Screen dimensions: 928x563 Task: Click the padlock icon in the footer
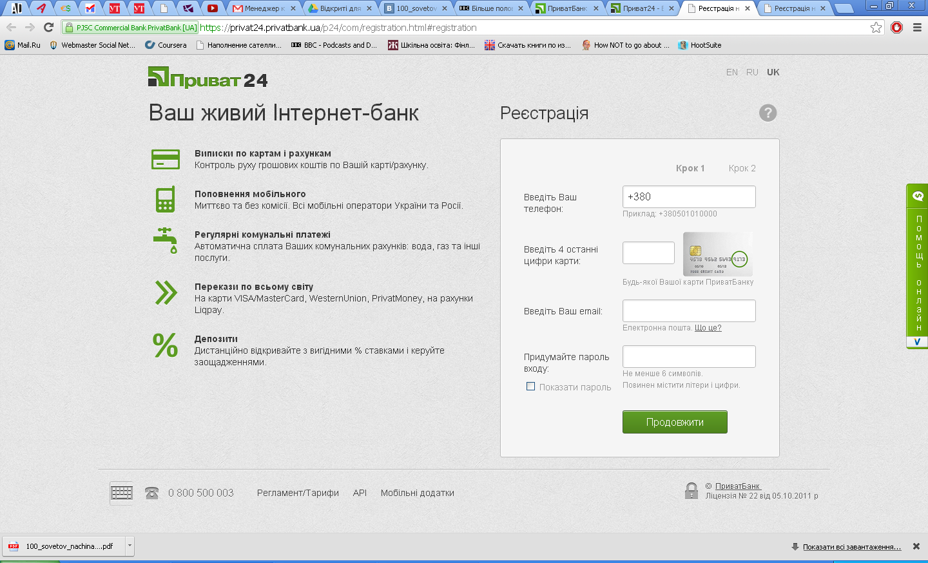[x=691, y=491]
